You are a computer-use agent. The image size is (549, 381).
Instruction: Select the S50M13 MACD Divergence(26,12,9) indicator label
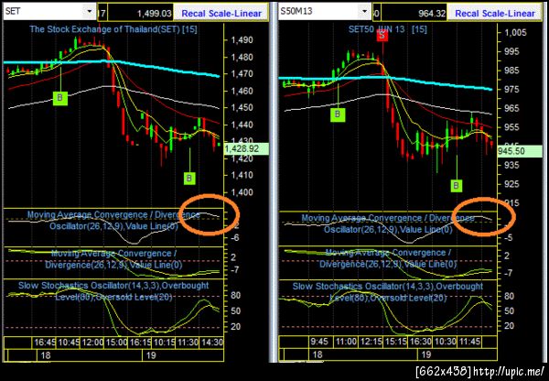[388, 258]
